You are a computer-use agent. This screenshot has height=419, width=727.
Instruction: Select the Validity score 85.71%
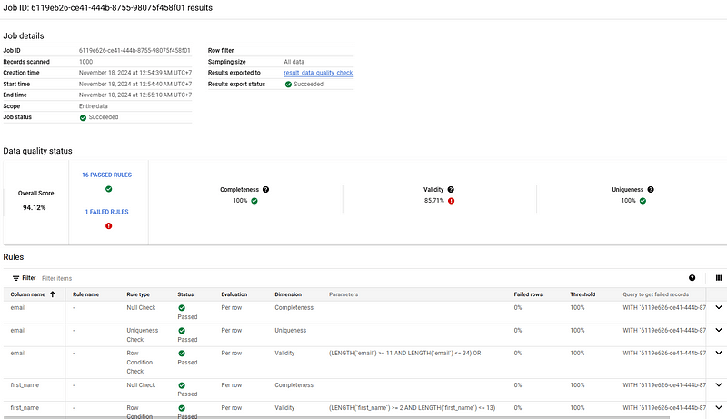434,201
